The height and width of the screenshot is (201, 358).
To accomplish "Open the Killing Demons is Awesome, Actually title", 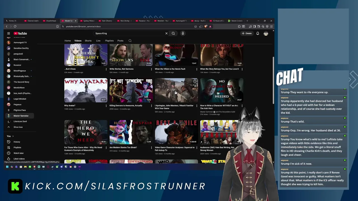I will 126,106.
